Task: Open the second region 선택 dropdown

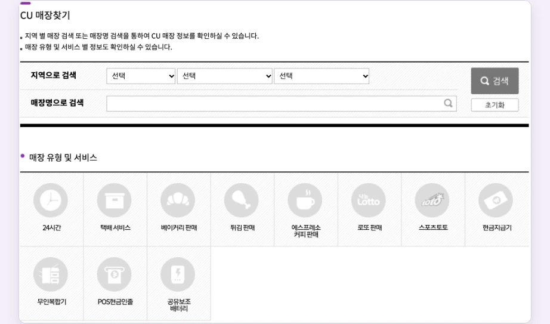Action: point(225,76)
